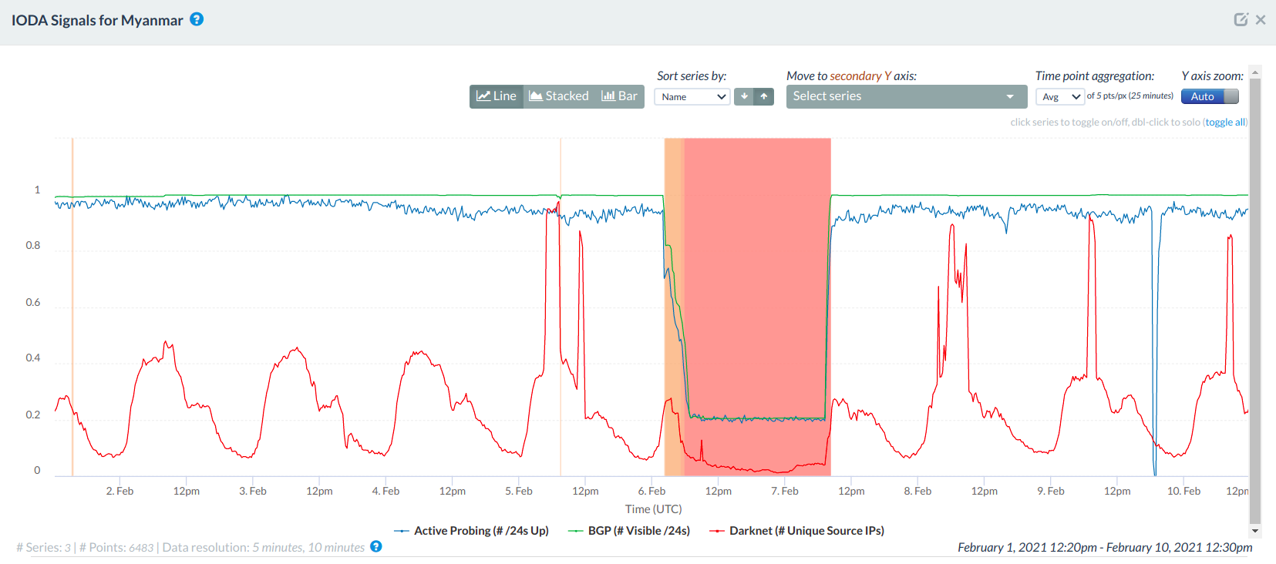
Task: Open the Avg time aggregation dropdown
Action: [x=1059, y=97]
